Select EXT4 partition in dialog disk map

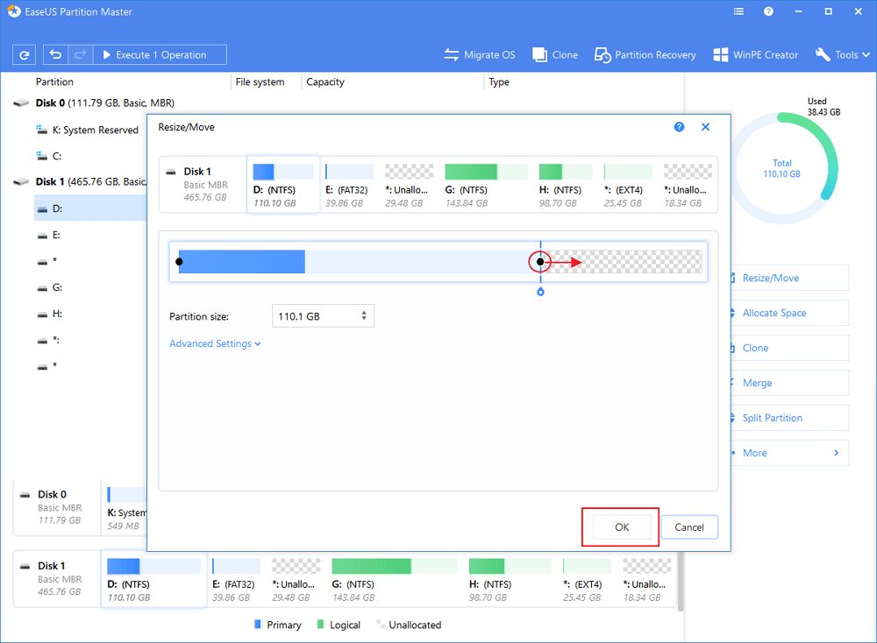pos(628,186)
